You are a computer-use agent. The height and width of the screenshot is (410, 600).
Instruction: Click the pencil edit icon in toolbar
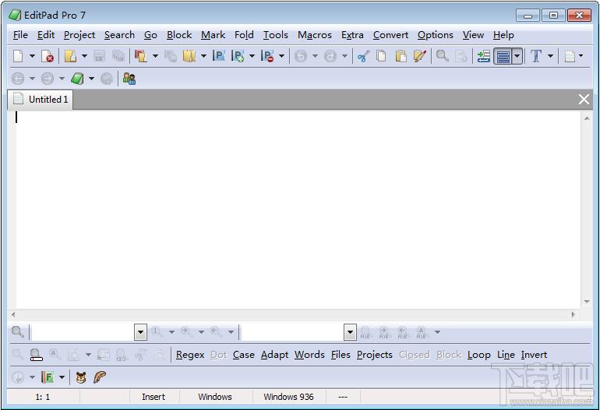420,56
